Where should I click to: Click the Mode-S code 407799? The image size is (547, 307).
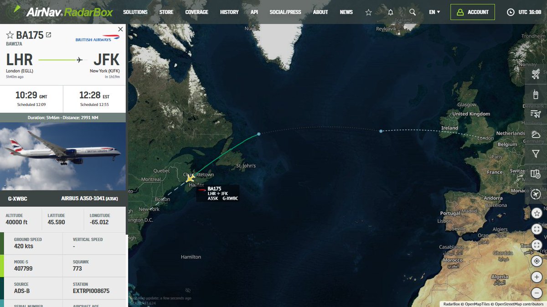point(24,269)
